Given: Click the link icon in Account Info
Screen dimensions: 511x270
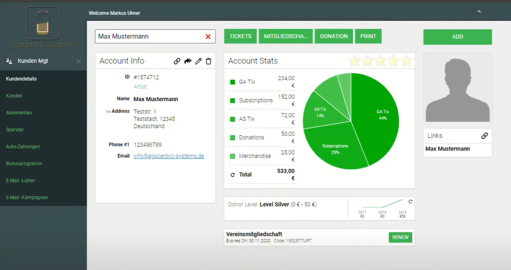Looking at the screenshot, I should coord(177,61).
